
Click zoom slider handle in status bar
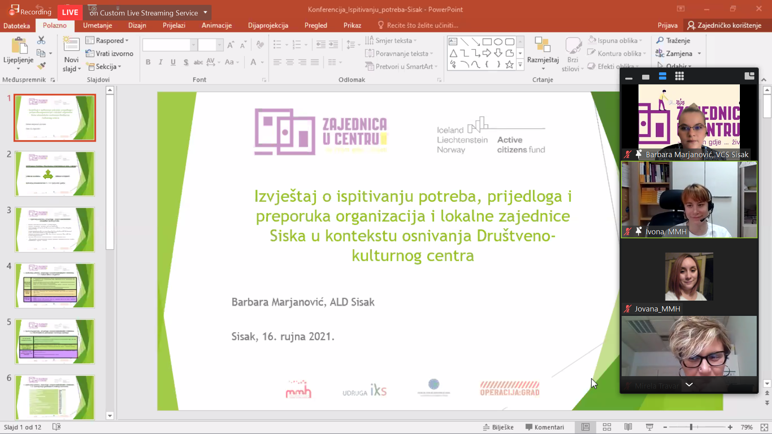pos(691,427)
